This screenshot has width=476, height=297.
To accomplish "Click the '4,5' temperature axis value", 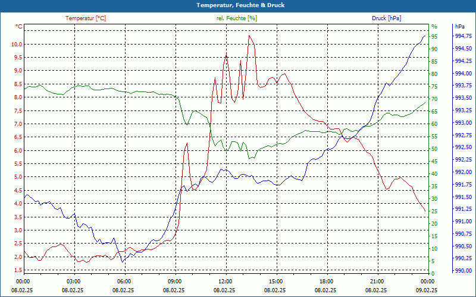I will [18, 190].
